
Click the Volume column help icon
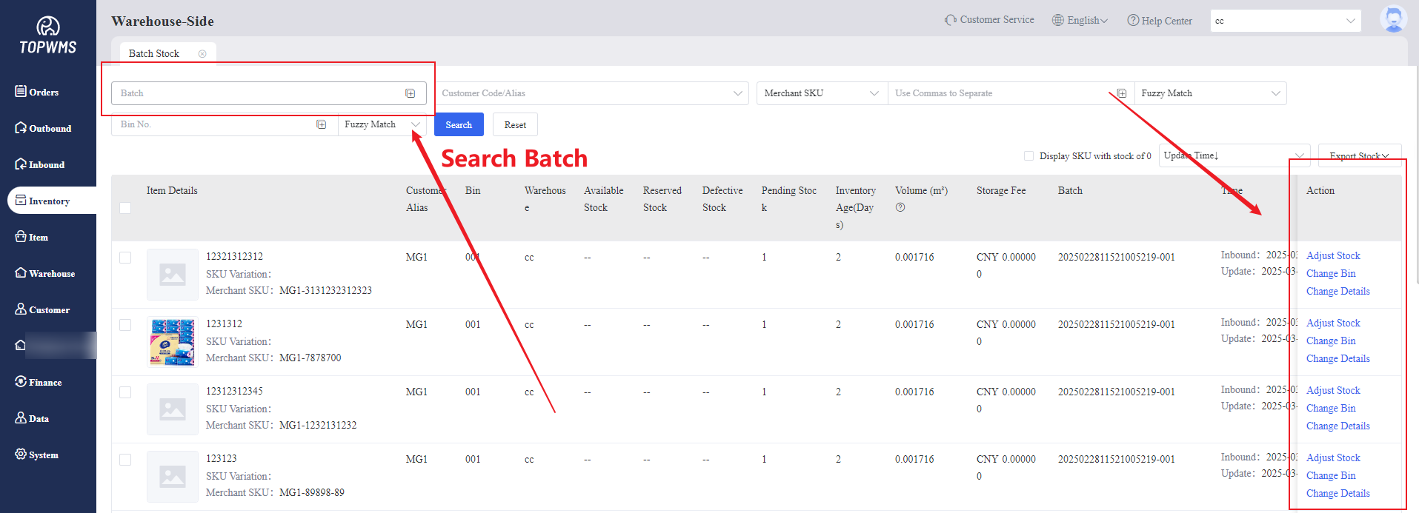900,208
